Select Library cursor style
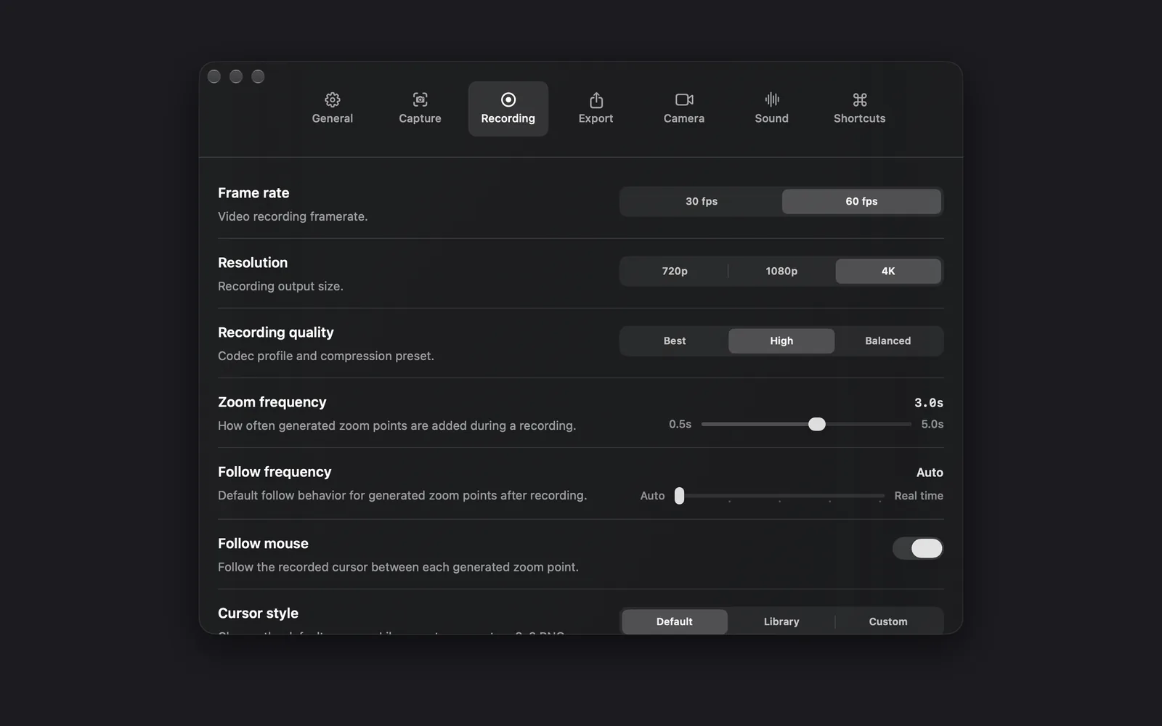This screenshot has width=1162, height=726. pos(781,621)
